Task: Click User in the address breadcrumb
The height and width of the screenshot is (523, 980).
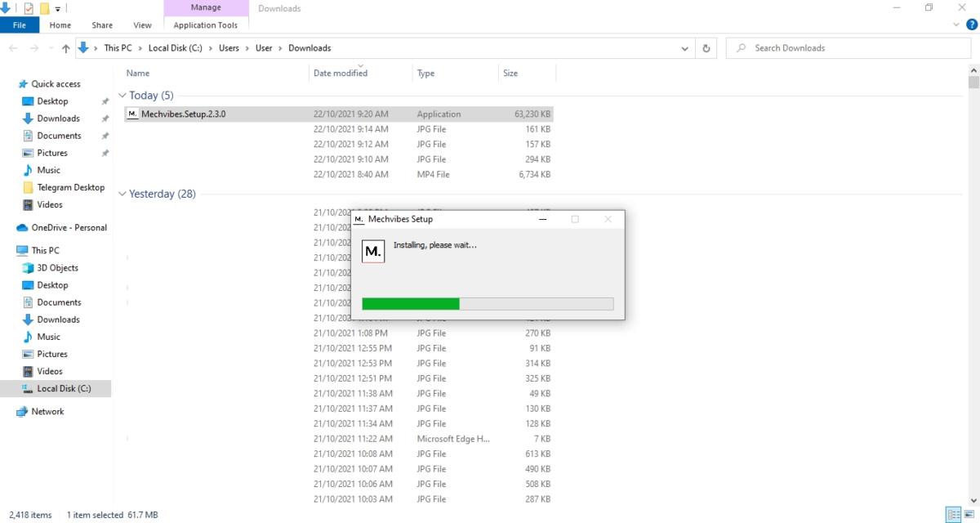Action: click(264, 48)
